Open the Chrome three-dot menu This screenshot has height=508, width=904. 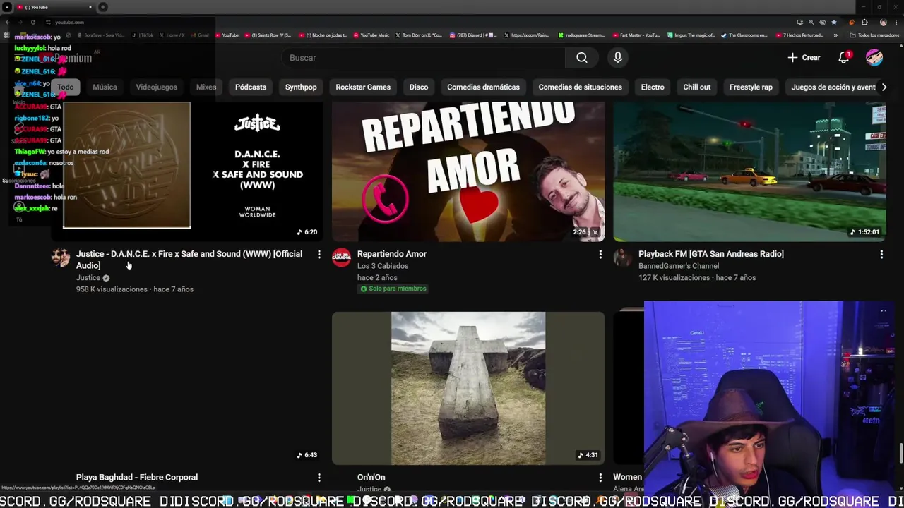(x=896, y=22)
